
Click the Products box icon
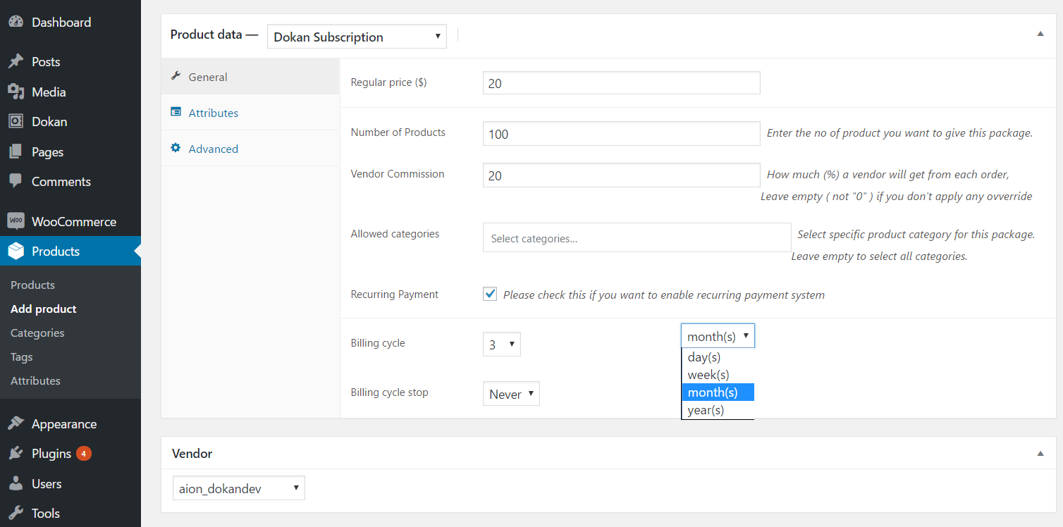pos(16,252)
